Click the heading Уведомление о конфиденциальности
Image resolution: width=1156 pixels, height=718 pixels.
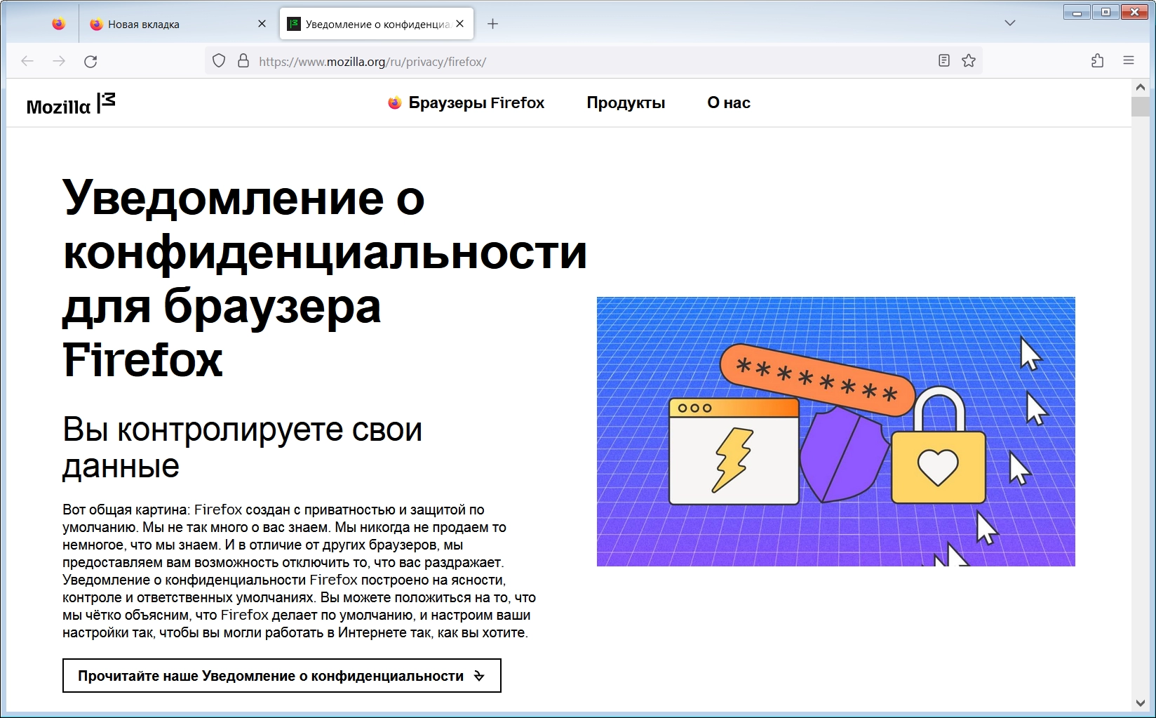(325, 279)
